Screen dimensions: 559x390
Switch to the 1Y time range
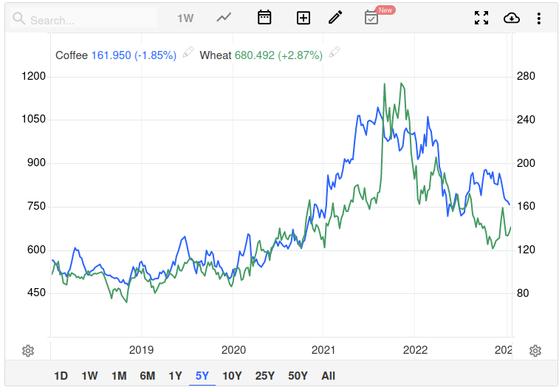(175, 375)
